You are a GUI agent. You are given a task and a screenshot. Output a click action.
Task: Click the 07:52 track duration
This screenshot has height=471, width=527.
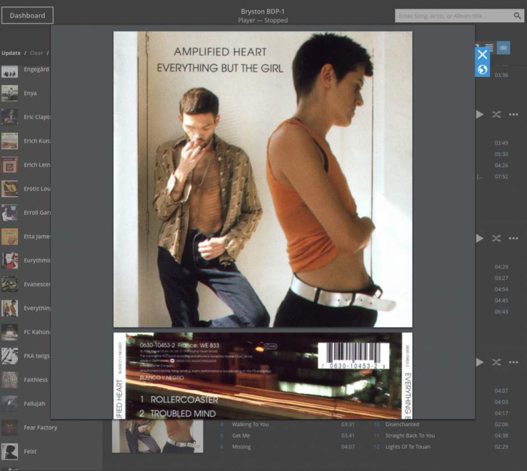(501, 177)
